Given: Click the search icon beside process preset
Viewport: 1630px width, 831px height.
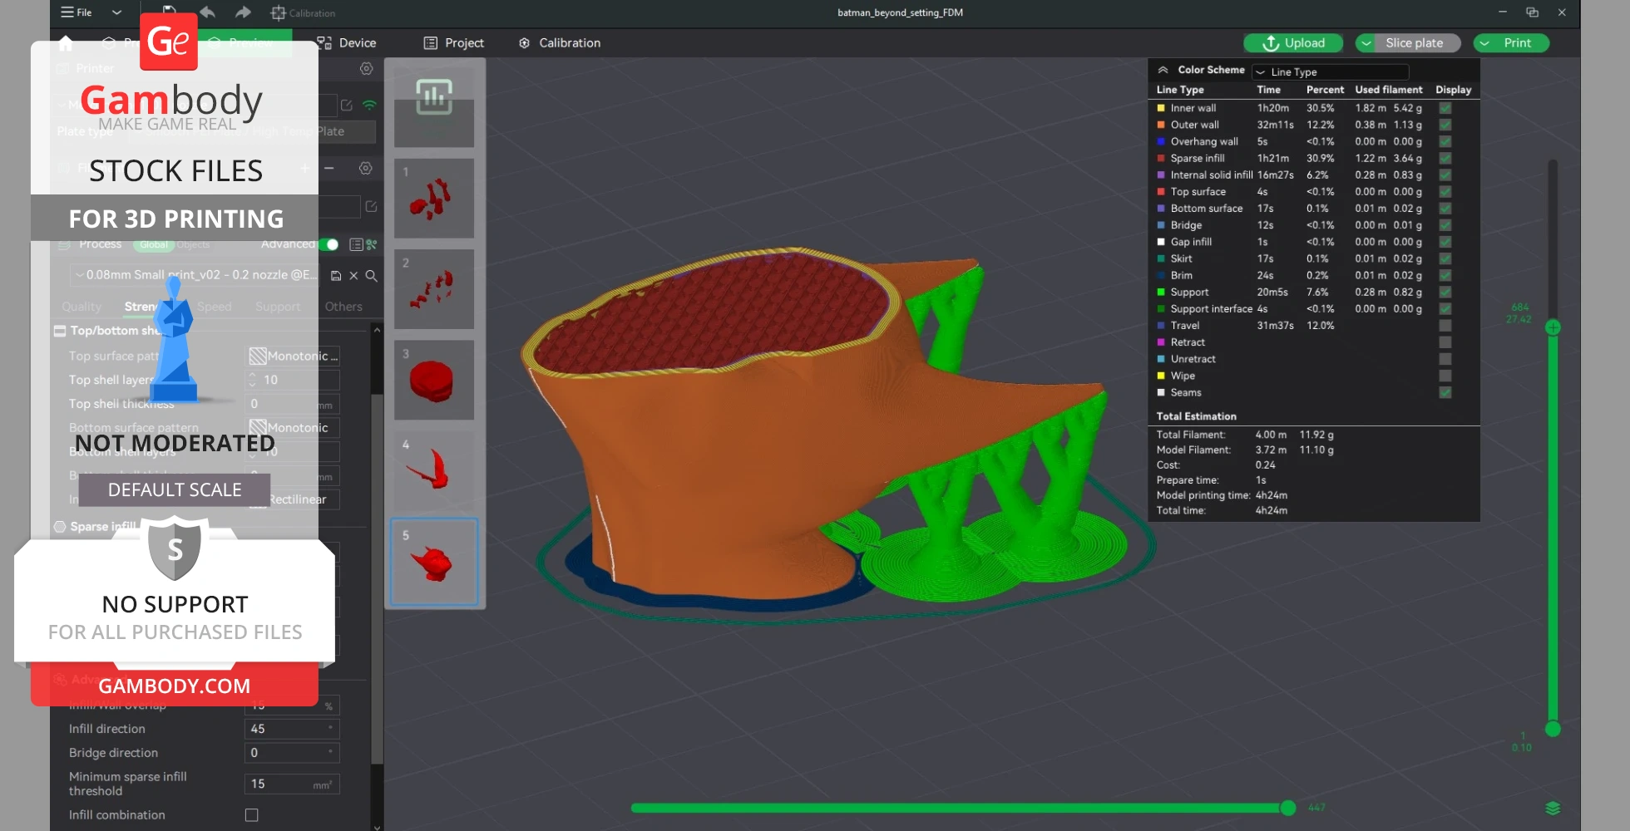Looking at the screenshot, I should [x=372, y=276].
